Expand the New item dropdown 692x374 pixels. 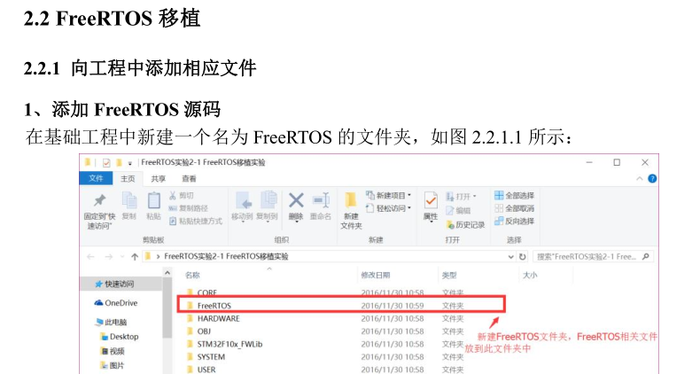[x=389, y=195]
